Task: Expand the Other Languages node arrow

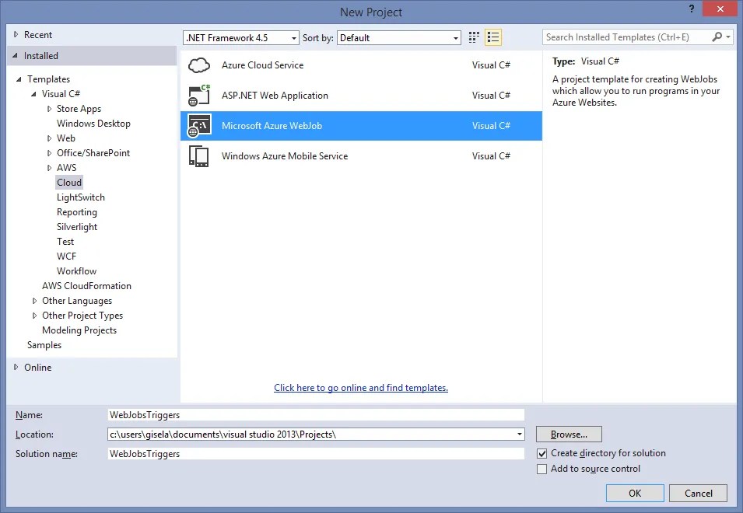Action: click(x=34, y=301)
